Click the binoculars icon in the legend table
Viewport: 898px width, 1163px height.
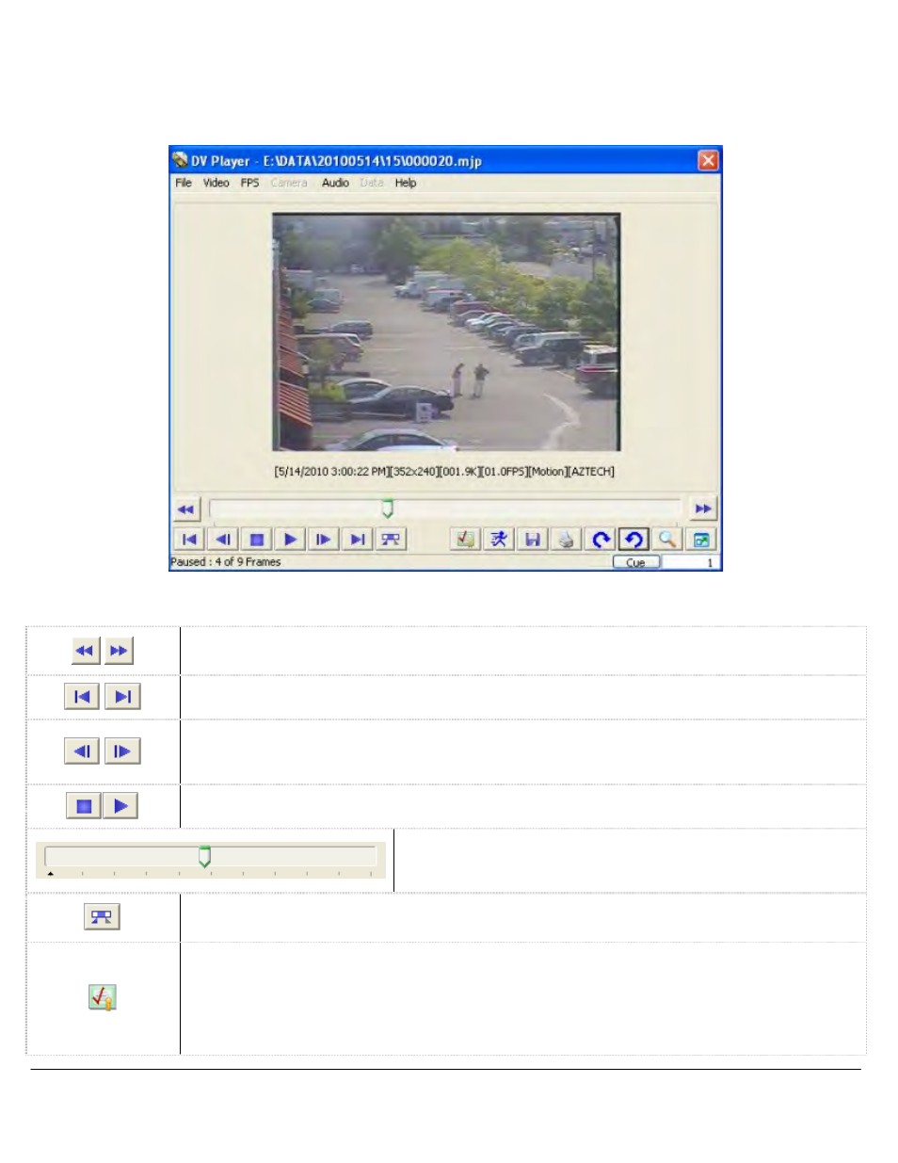click(102, 917)
